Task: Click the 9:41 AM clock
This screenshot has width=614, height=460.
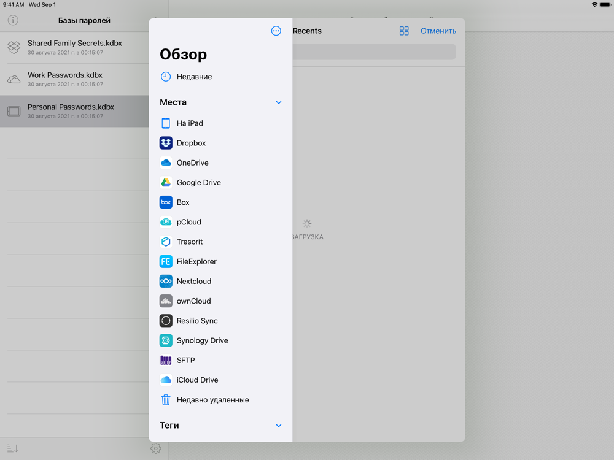Action: (14, 5)
